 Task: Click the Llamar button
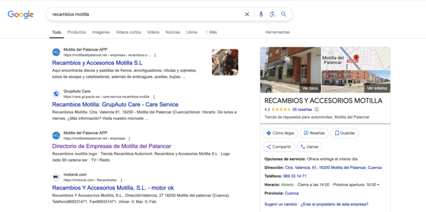[x=309, y=147]
